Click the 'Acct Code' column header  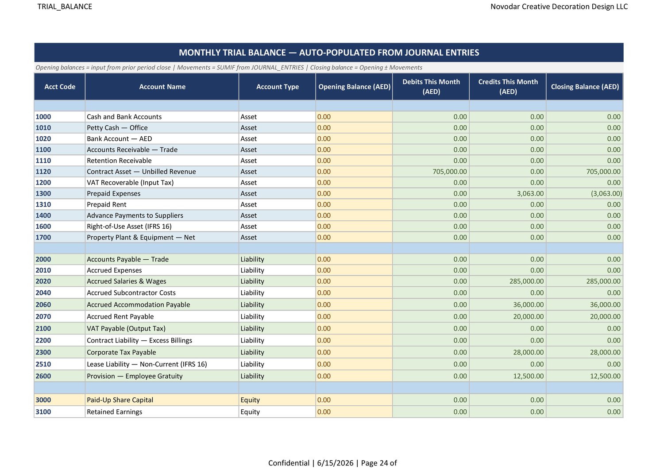[x=60, y=87]
